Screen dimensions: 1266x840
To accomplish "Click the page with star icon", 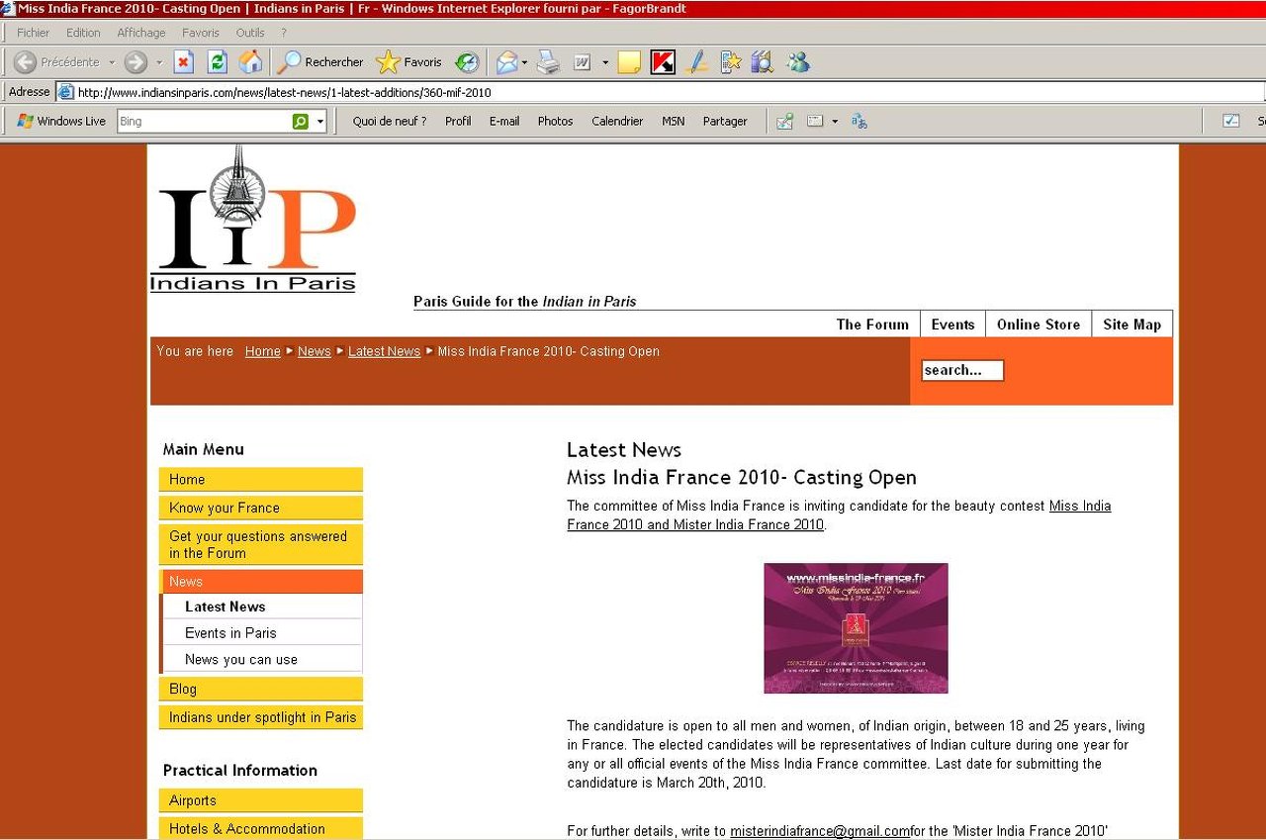I will pyautogui.click(x=730, y=62).
